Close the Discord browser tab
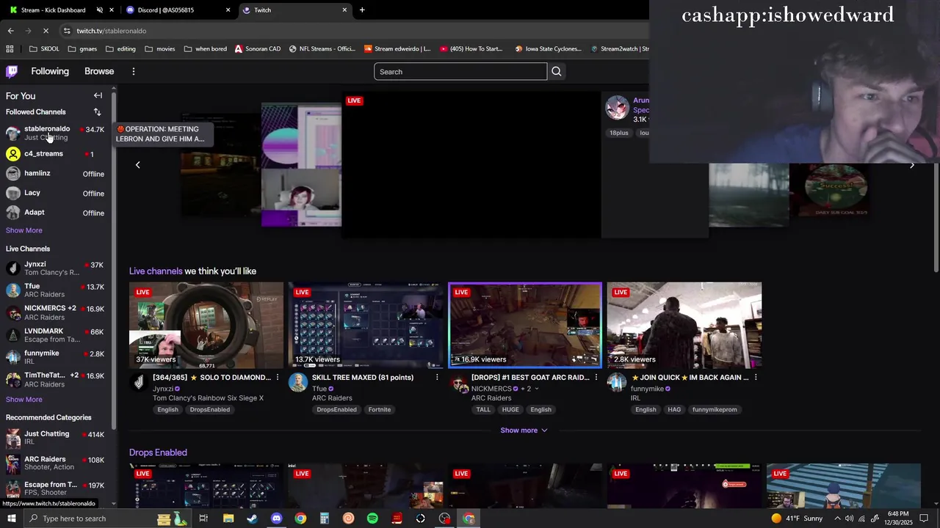This screenshot has height=528, width=940. 228,10
